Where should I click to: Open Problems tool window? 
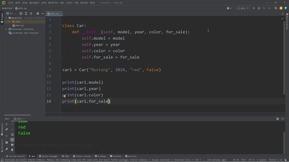tap(100, 156)
